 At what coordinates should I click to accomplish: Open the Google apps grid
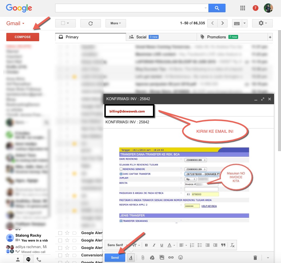click(243, 8)
